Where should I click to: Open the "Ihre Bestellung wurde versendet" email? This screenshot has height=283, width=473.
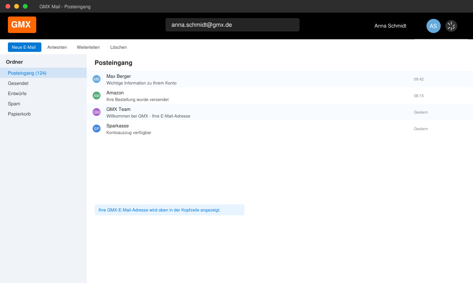click(x=280, y=96)
